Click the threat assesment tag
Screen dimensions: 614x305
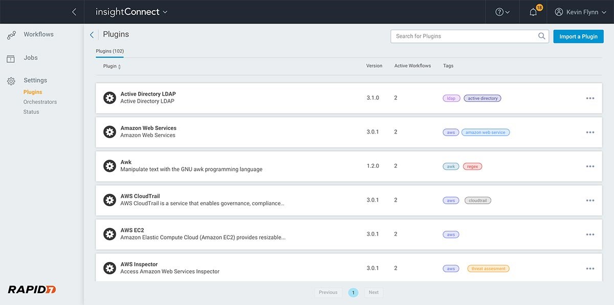488,269
